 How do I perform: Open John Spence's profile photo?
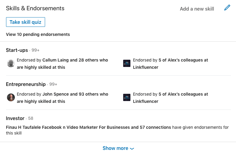(x=11, y=97)
